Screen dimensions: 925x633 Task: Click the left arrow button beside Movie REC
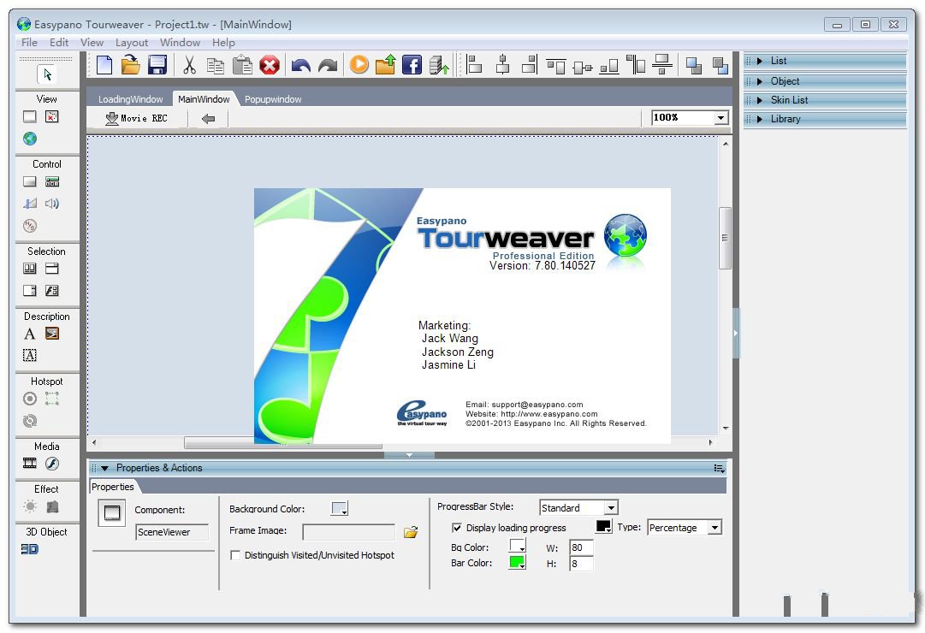[x=208, y=119]
